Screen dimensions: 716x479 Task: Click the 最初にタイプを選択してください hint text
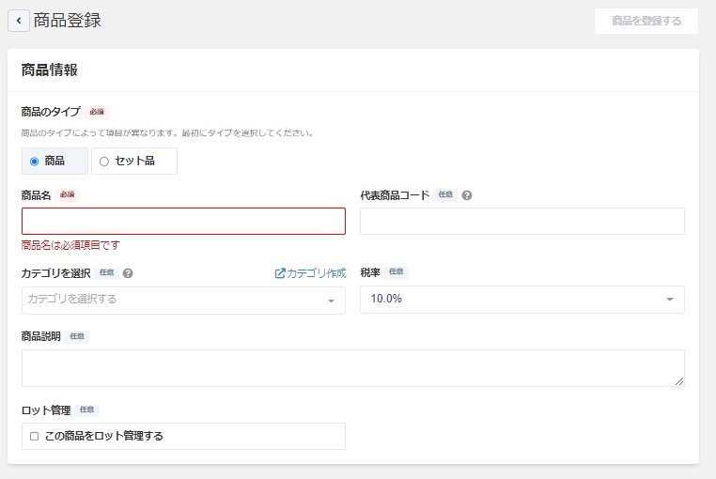247,133
